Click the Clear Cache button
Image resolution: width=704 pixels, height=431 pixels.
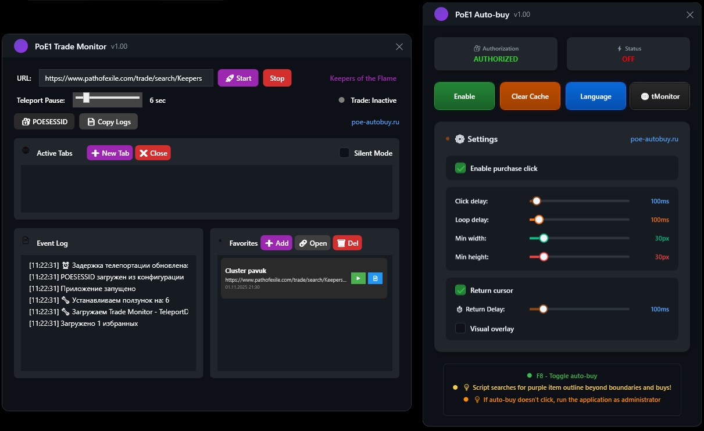(x=530, y=96)
